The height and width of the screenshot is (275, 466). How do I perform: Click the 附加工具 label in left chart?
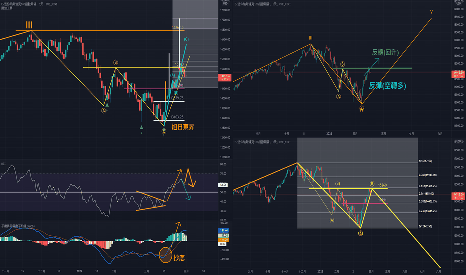click(x=7, y=8)
